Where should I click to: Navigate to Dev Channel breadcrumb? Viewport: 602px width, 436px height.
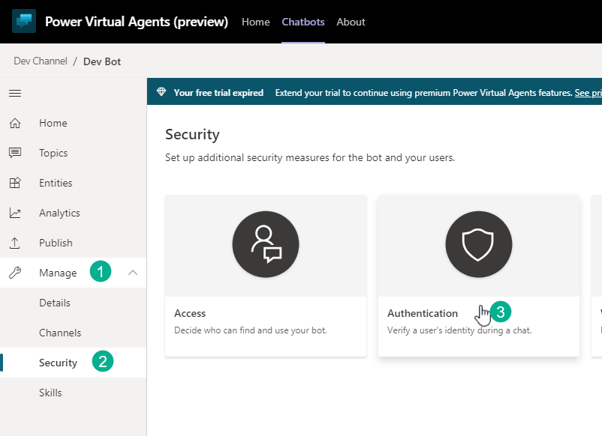pos(41,61)
